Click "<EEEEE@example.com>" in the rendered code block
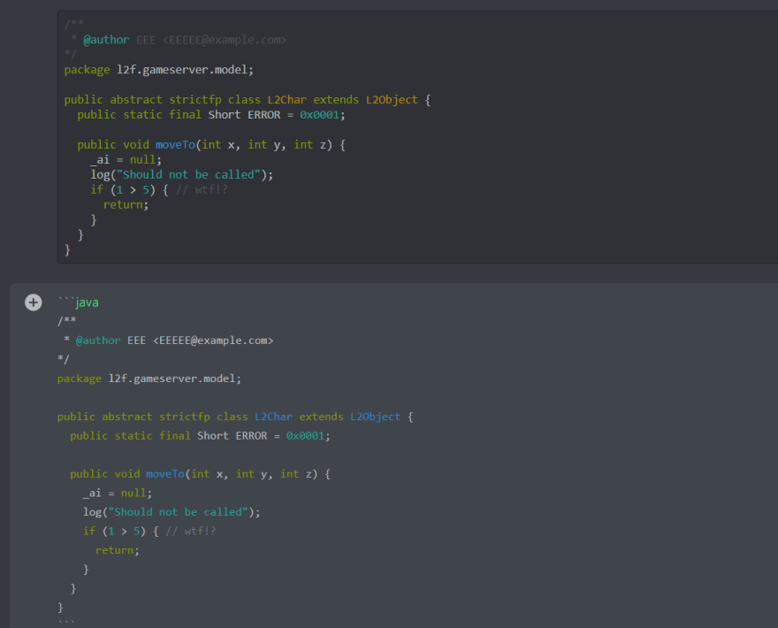 point(225,40)
